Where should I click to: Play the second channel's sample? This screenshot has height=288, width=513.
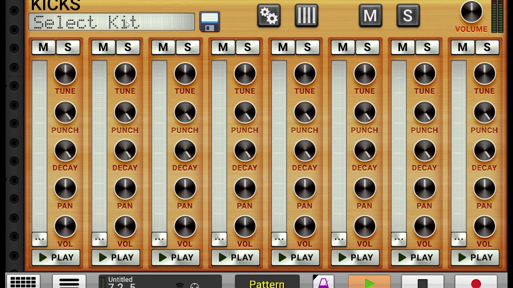[x=116, y=258]
